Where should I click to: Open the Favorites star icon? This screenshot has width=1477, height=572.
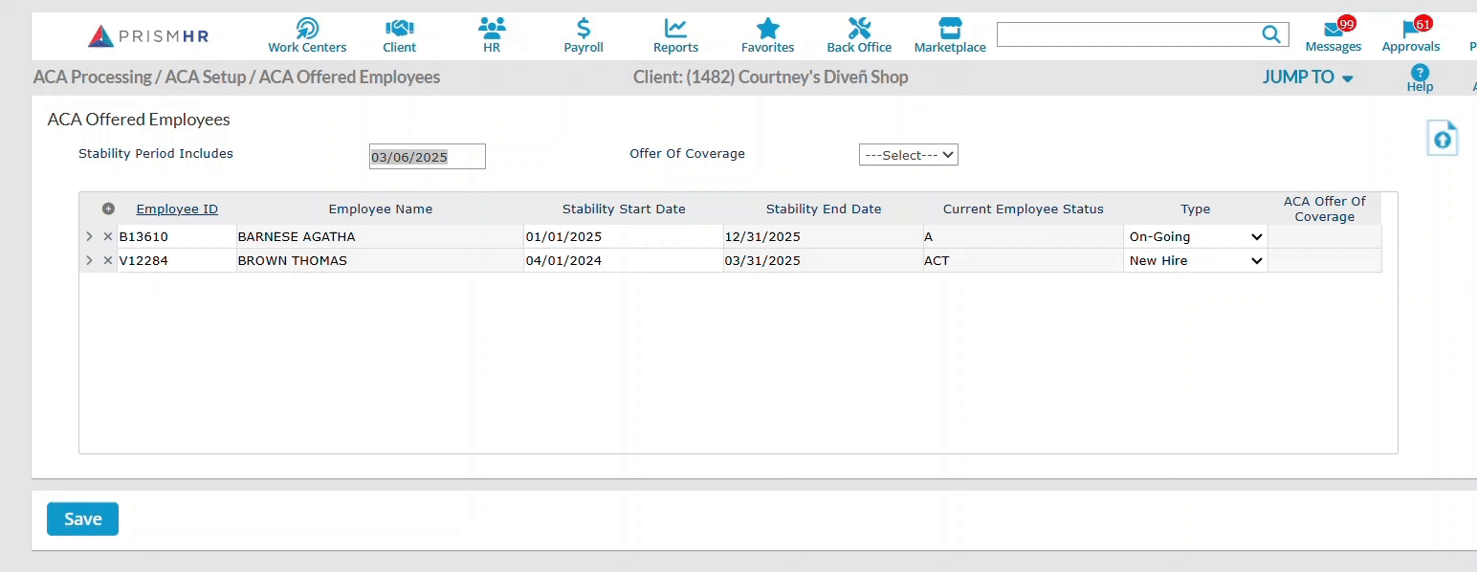click(x=767, y=29)
